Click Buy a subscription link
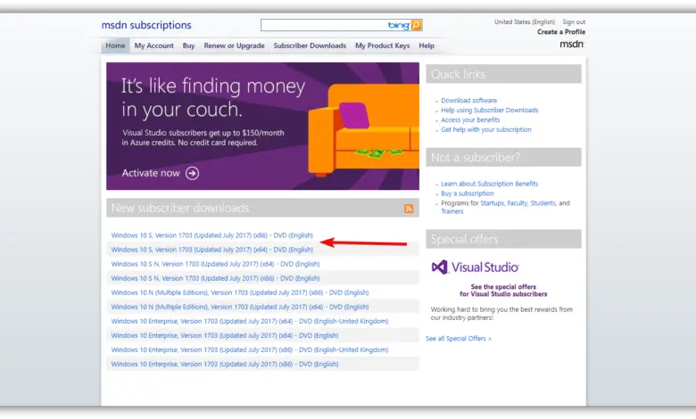The image size is (696, 419). point(467,193)
